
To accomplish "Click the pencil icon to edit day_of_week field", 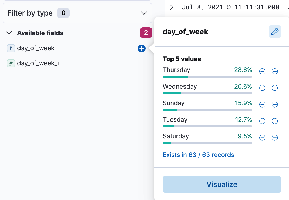I will coord(275,32).
